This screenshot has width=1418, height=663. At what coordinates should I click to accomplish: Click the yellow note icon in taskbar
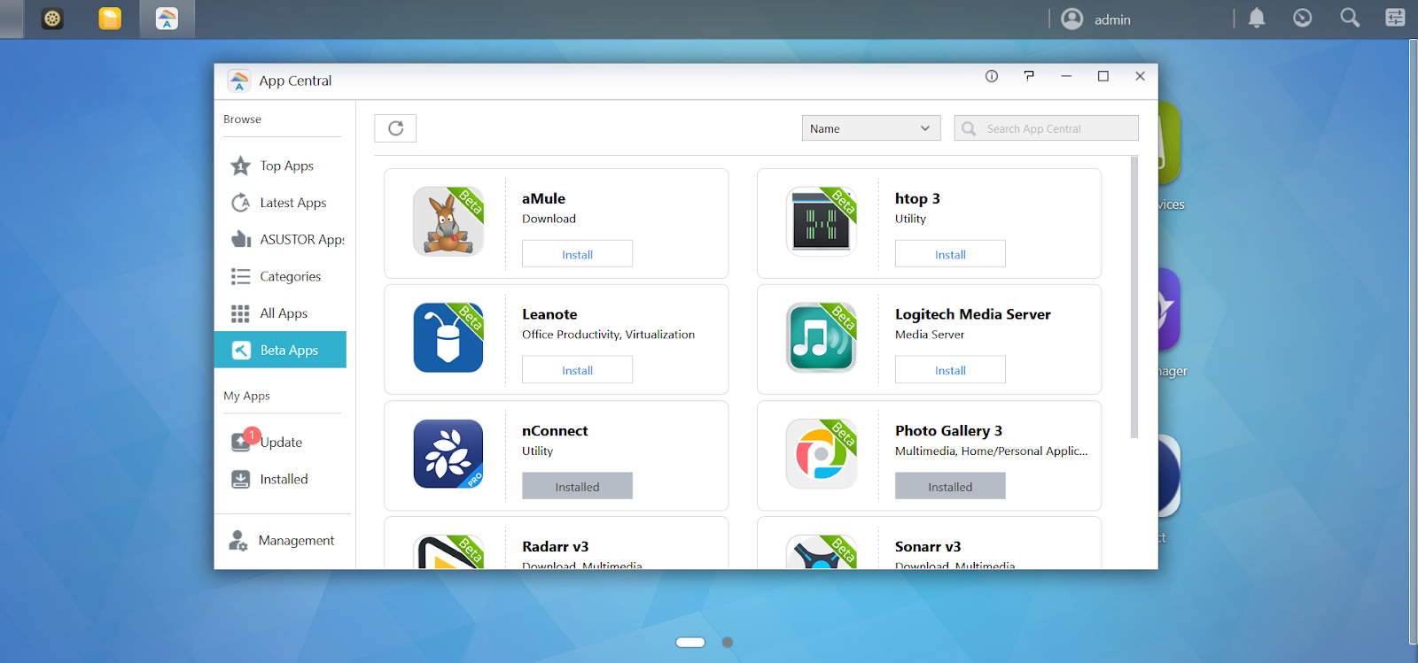point(110,19)
